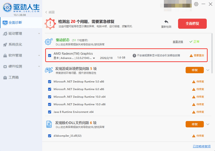Open 驱动管理 in the sidebar
Screen dimensions: 215x151
pyautogui.click(x=21, y=34)
